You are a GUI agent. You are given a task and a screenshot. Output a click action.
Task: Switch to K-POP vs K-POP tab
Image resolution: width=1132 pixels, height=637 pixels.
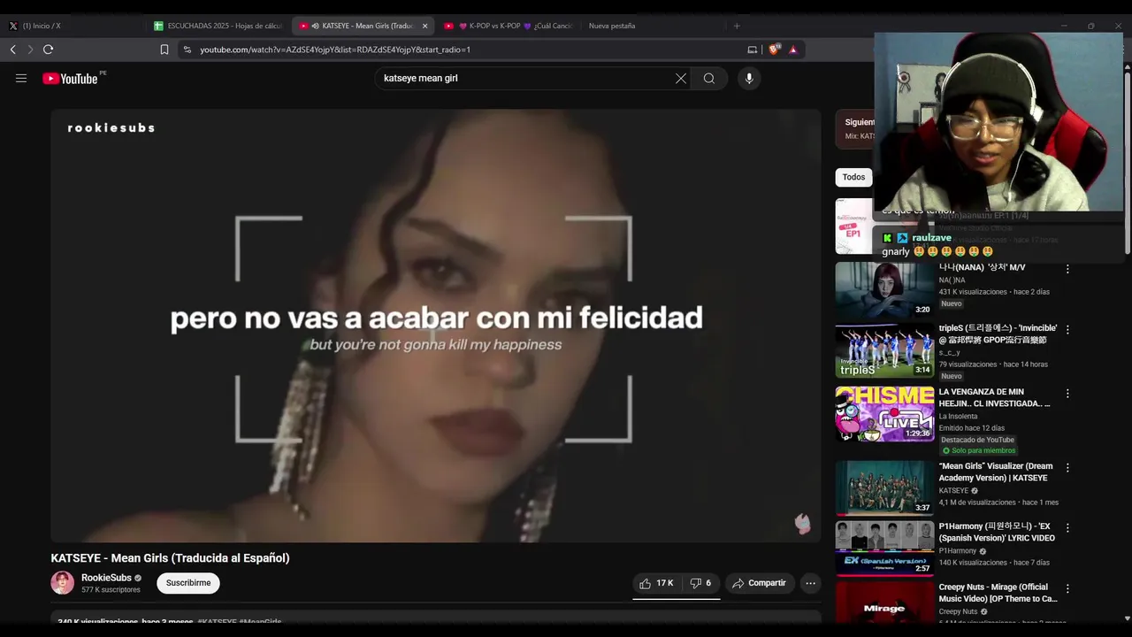pos(509,26)
